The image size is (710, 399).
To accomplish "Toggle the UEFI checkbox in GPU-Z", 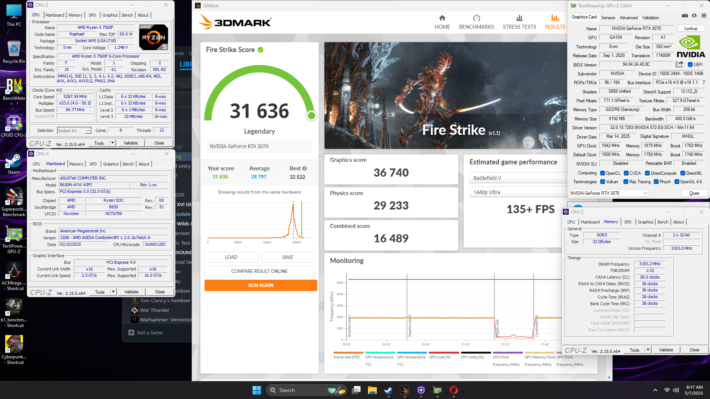I will (690, 65).
